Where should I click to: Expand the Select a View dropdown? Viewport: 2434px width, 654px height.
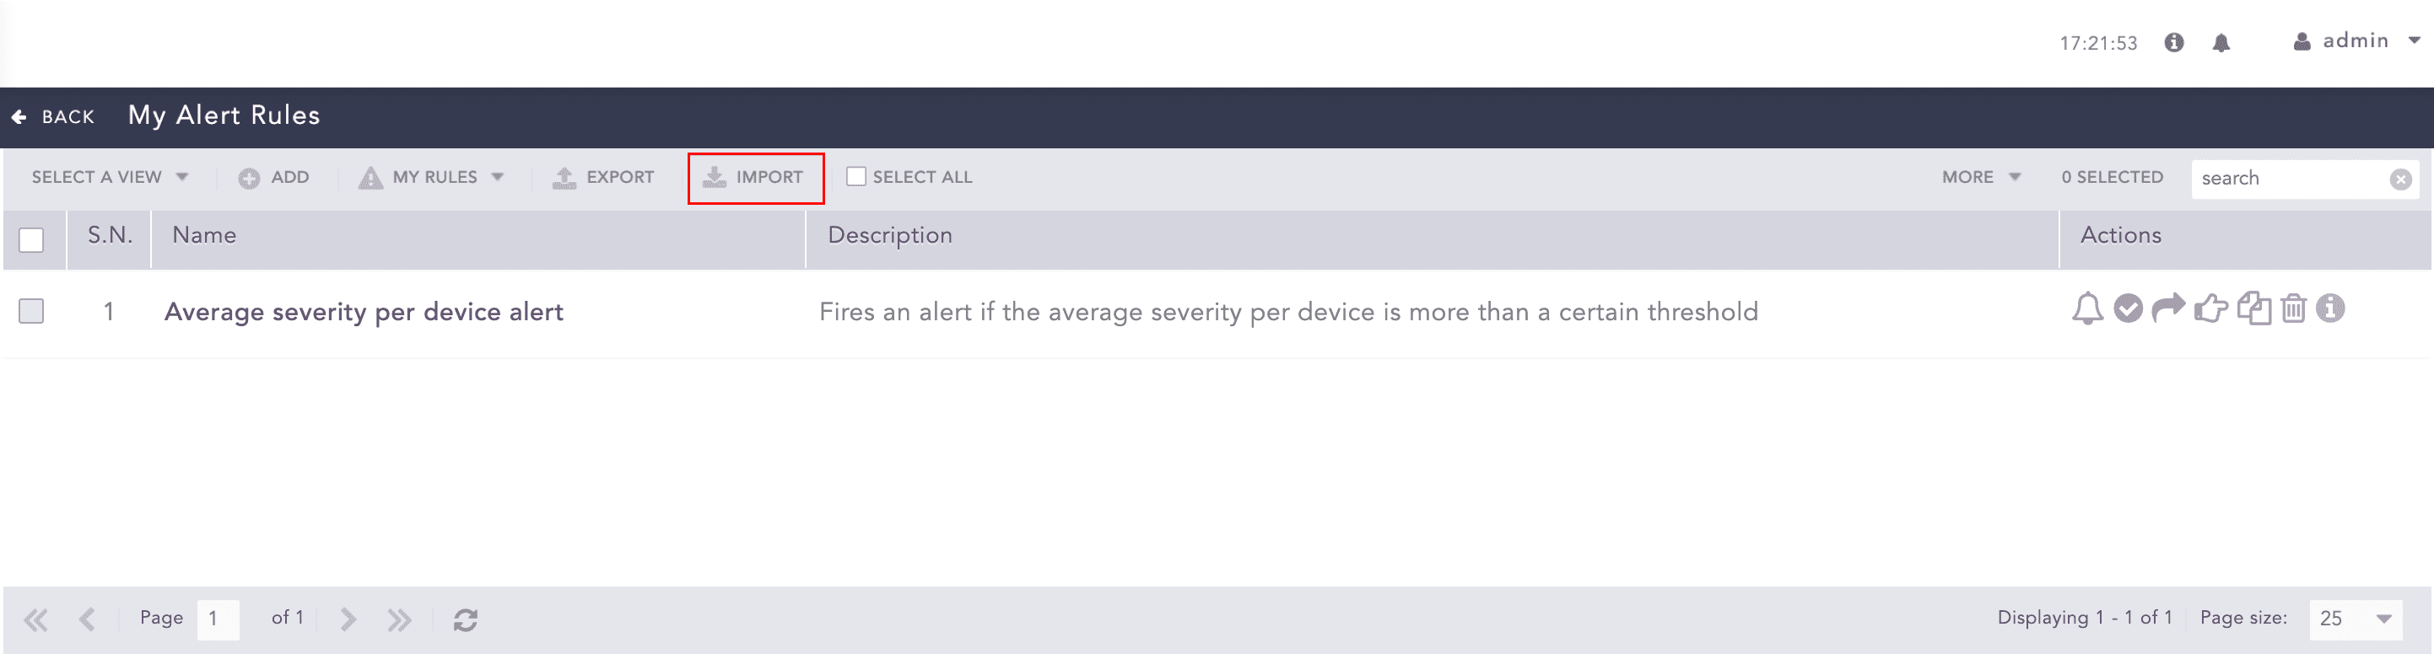click(110, 178)
